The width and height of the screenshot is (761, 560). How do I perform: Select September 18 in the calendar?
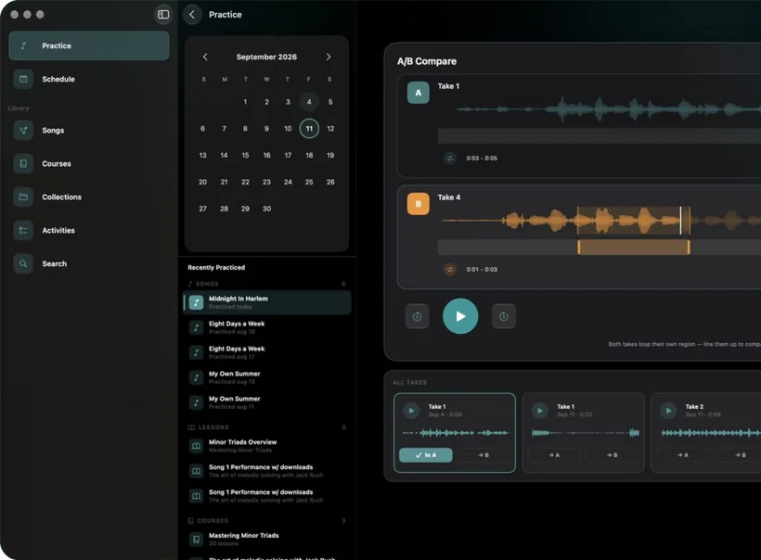coord(309,155)
